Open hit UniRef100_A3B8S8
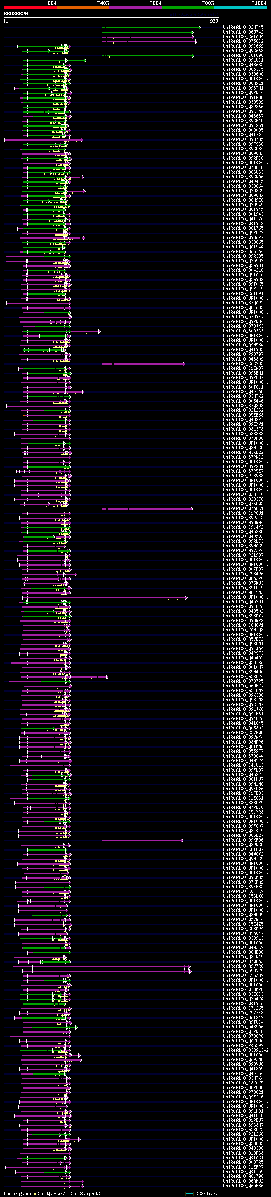Image resolution: width=271 pixels, height=1197 pixels. click(x=243, y=434)
